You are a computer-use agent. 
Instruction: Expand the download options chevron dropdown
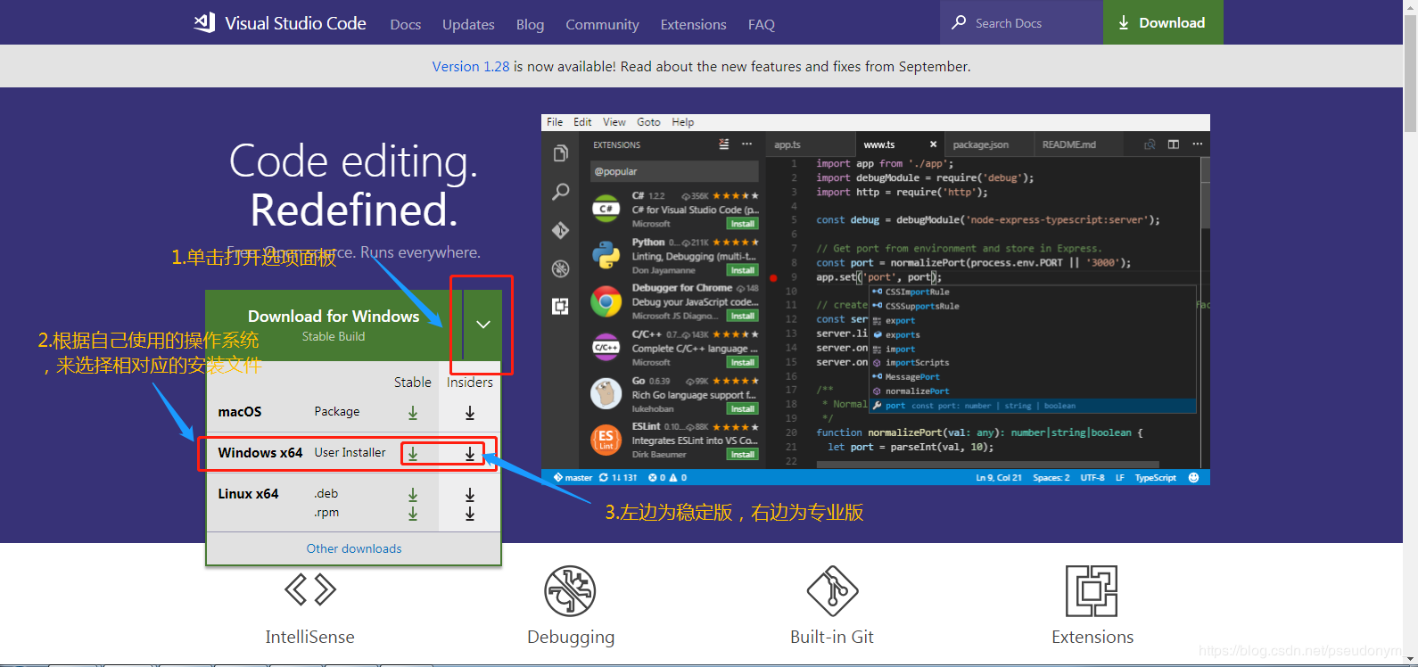tap(482, 325)
